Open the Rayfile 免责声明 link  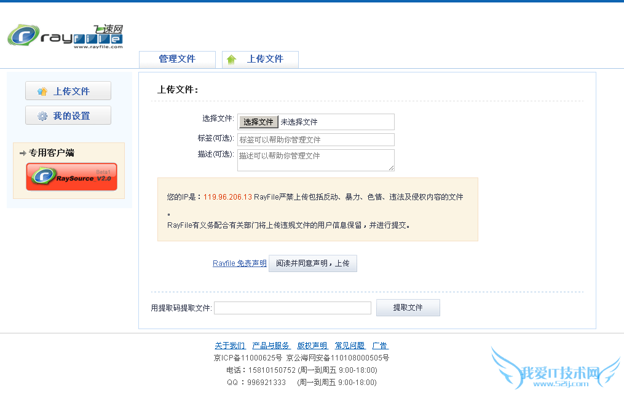pos(240,263)
